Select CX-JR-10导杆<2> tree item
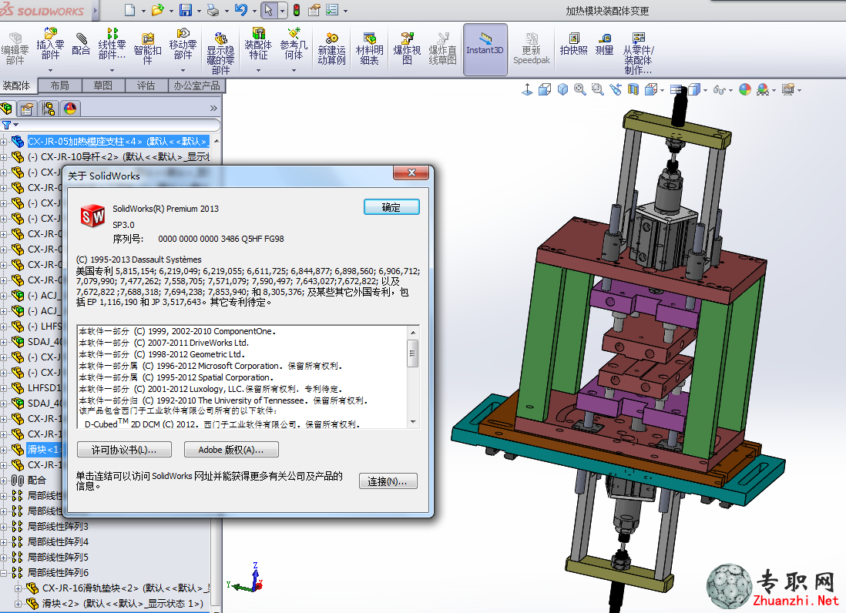The image size is (846, 613). click(118, 157)
